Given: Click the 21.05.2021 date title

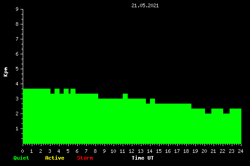Looking at the screenshot, I should 145,5.
